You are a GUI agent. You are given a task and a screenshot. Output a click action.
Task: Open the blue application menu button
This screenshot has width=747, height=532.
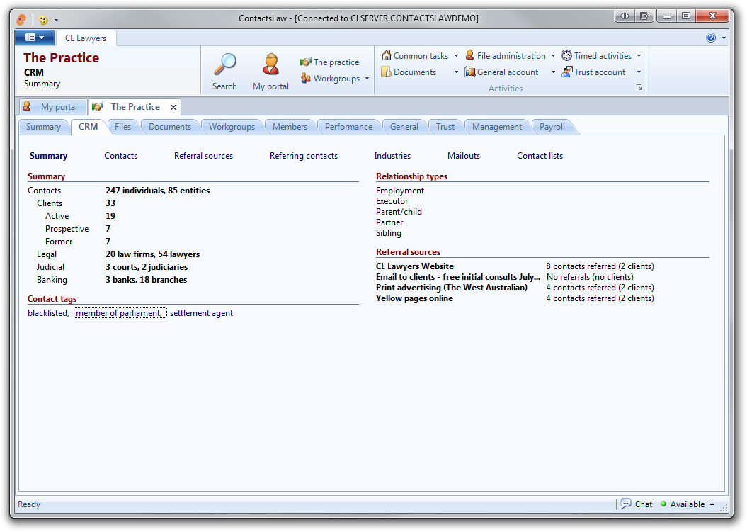tap(34, 37)
